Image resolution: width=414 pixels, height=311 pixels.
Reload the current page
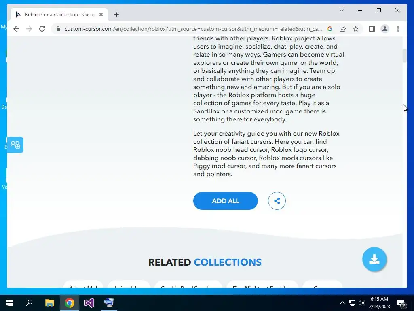coord(42,29)
